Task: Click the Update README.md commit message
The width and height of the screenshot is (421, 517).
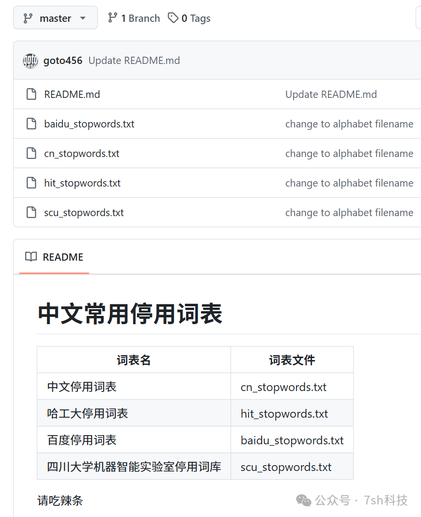Action: point(134,60)
